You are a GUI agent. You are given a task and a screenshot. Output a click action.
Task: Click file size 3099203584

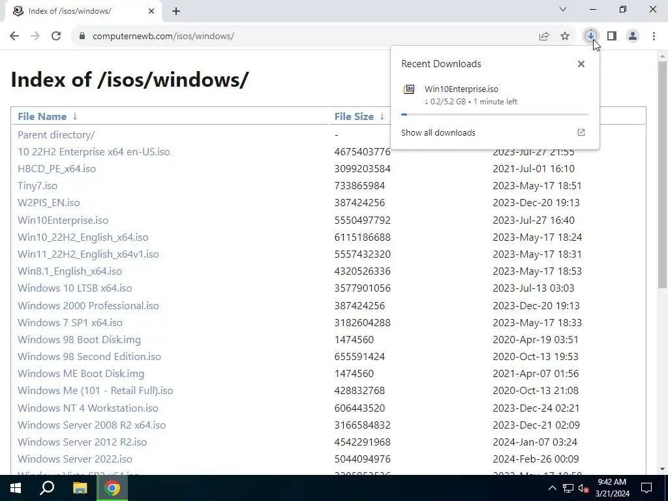coord(362,169)
